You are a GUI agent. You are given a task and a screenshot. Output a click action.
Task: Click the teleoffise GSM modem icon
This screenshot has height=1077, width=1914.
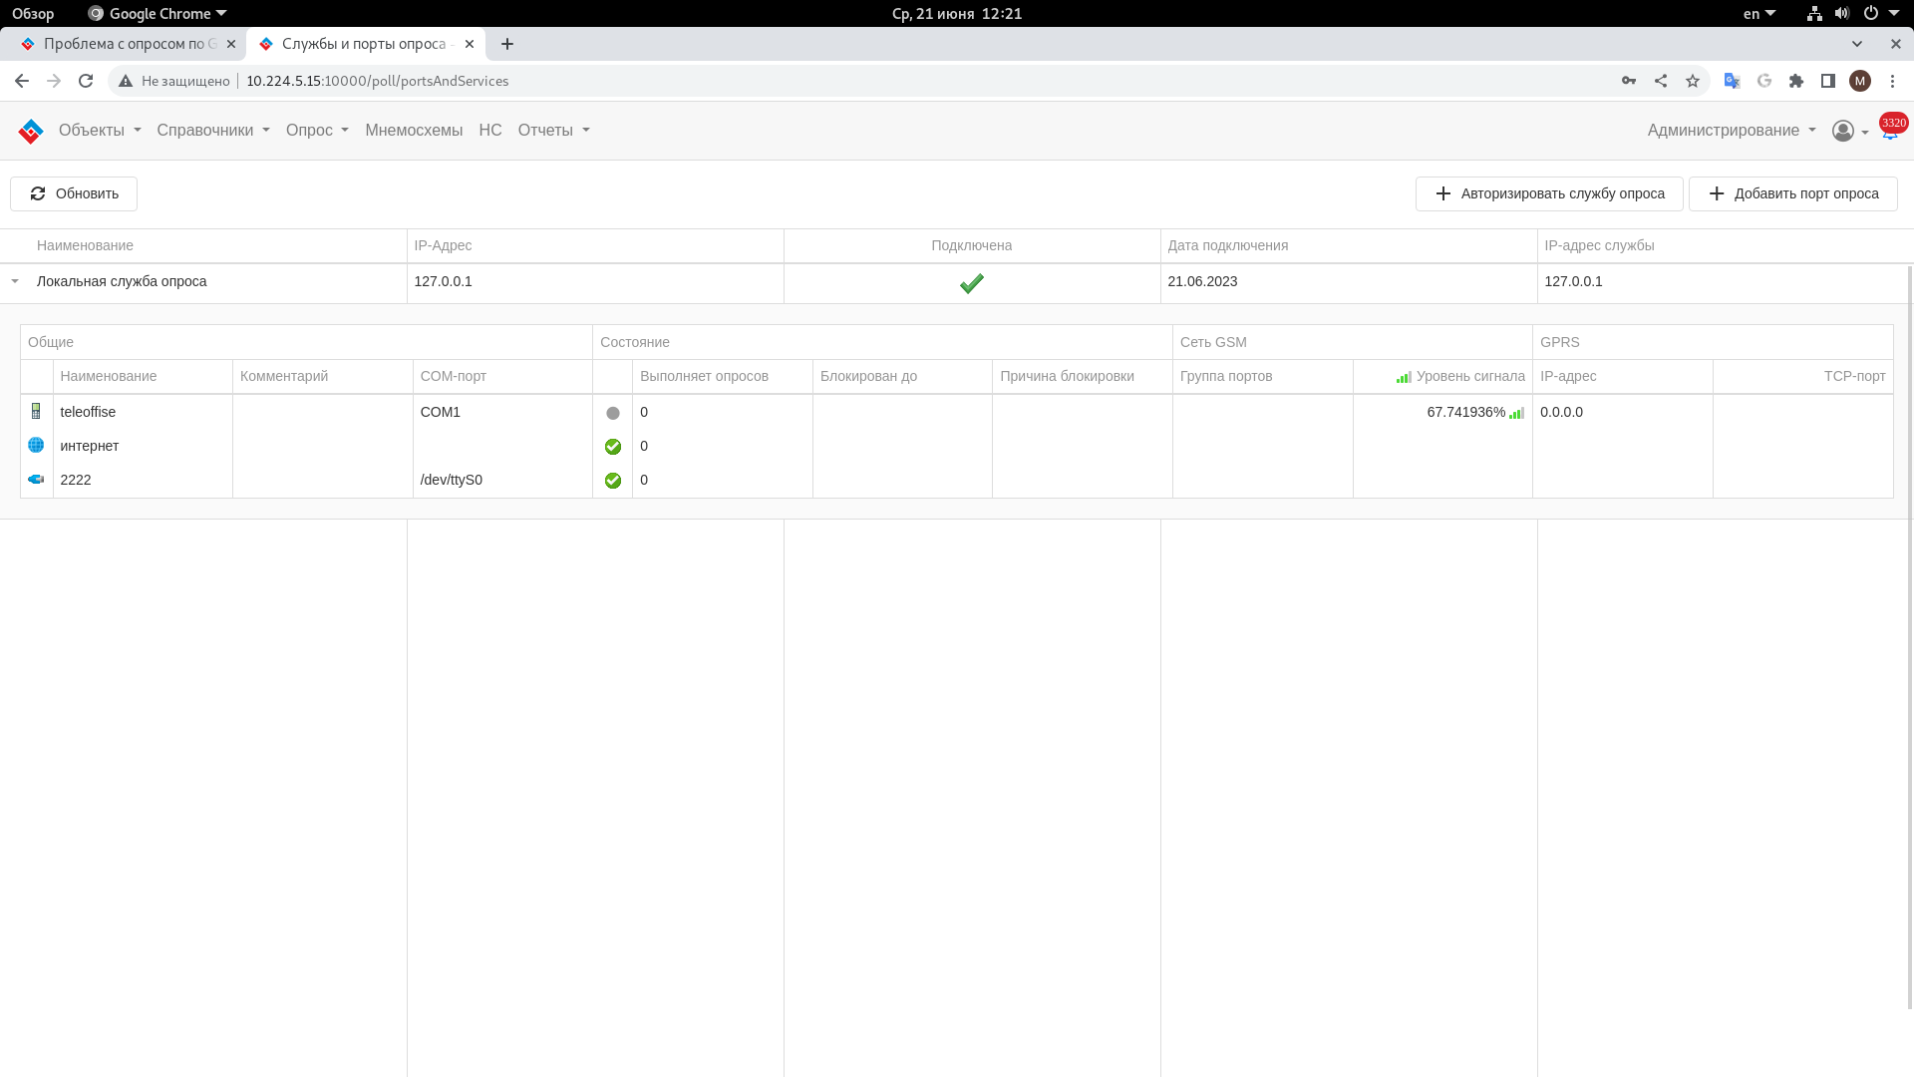point(36,412)
